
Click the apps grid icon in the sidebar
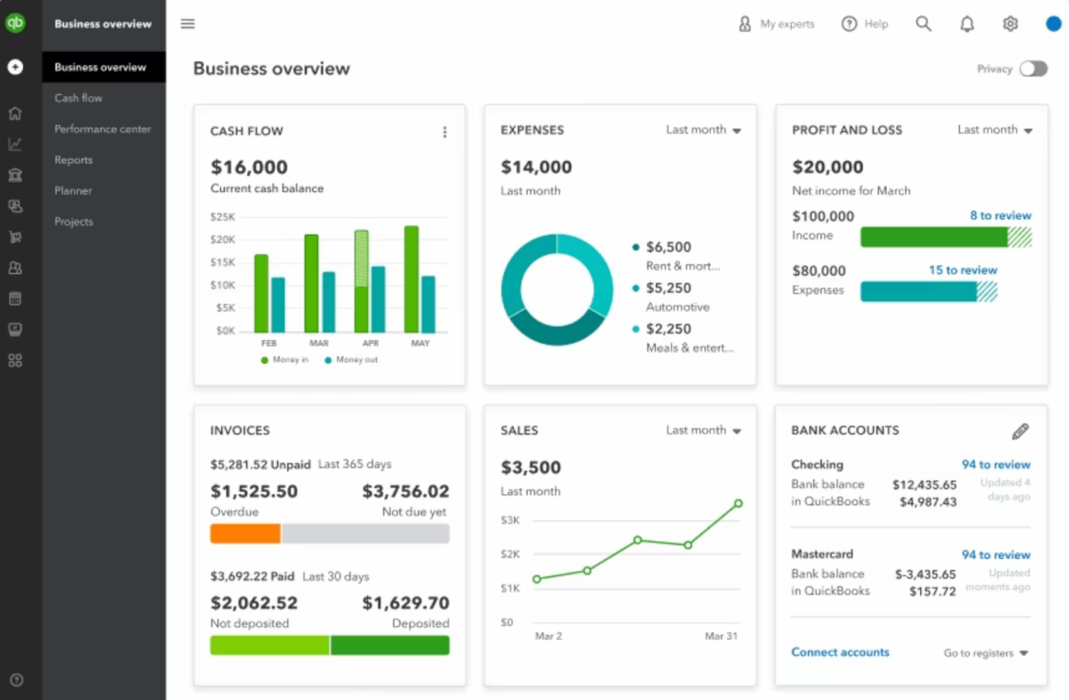pyautogui.click(x=15, y=360)
